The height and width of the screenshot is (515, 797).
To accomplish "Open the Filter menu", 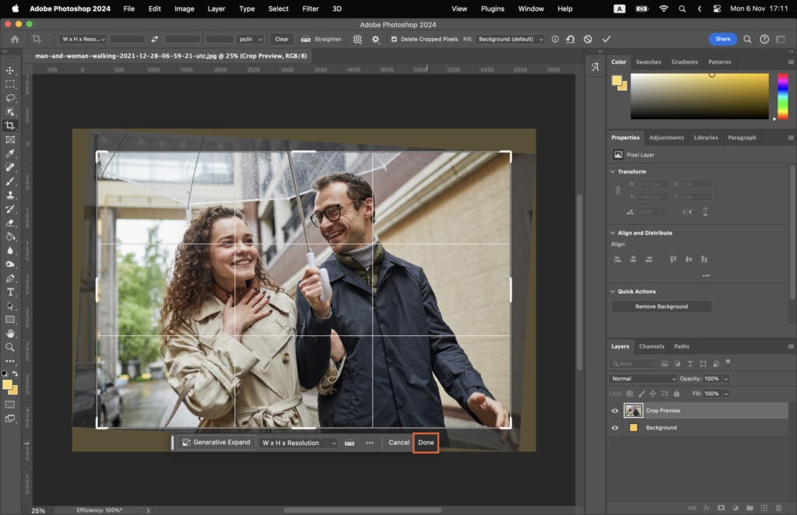I will coord(311,9).
